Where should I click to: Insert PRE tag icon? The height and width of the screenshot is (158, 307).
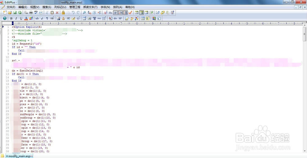(99, 18)
